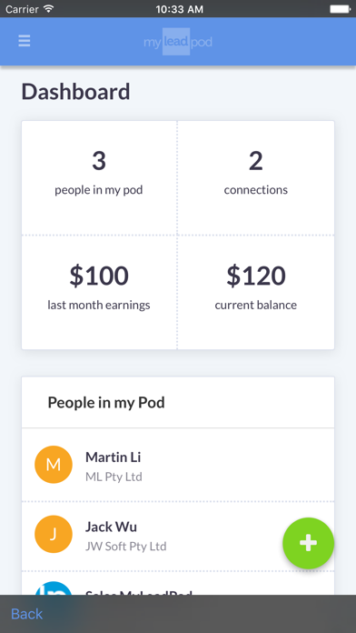
Task: Tap the battery icon in status bar
Action: pyautogui.click(x=340, y=8)
